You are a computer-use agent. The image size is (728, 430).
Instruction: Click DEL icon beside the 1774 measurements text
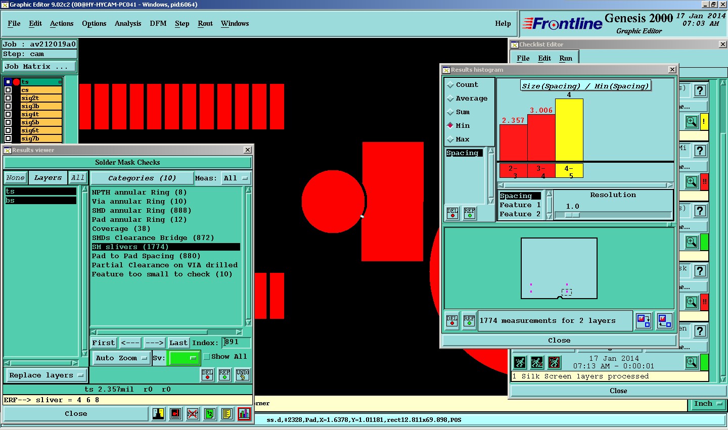tap(452, 321)
